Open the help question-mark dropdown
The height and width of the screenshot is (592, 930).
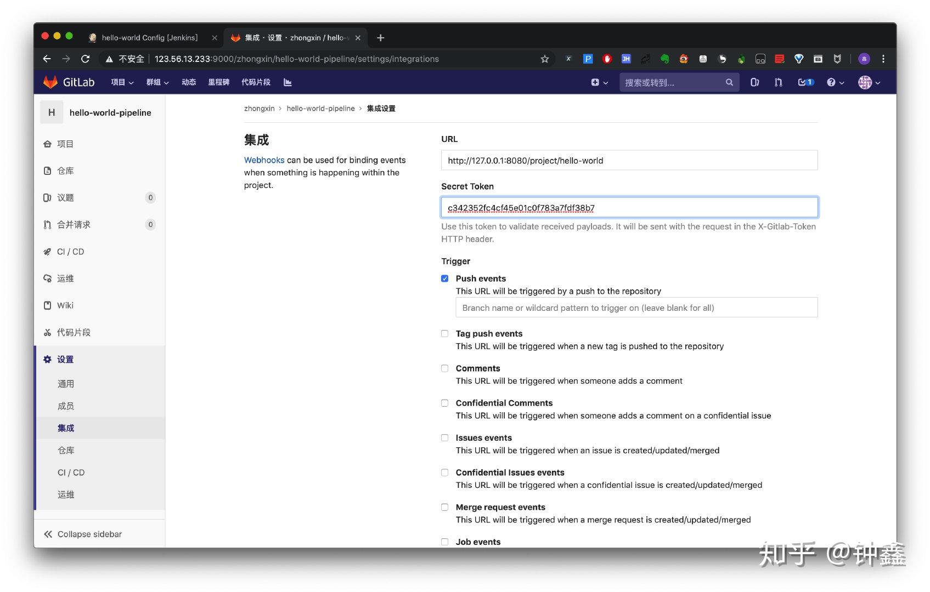pyautogui.click(x=835, y=82)
